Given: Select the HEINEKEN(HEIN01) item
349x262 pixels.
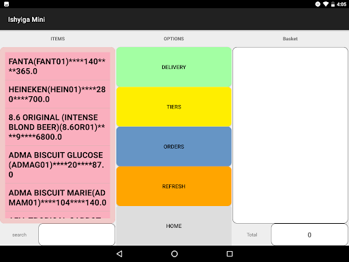Looking at the screenshot, I should [x=58, y=94].
